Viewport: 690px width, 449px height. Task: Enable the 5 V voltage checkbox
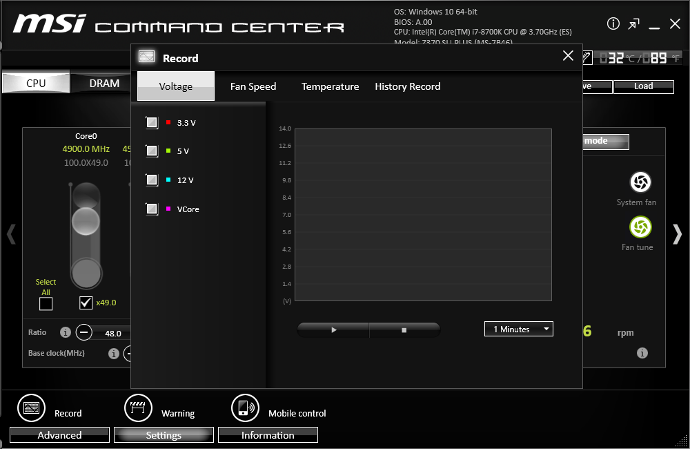(152, 151)
